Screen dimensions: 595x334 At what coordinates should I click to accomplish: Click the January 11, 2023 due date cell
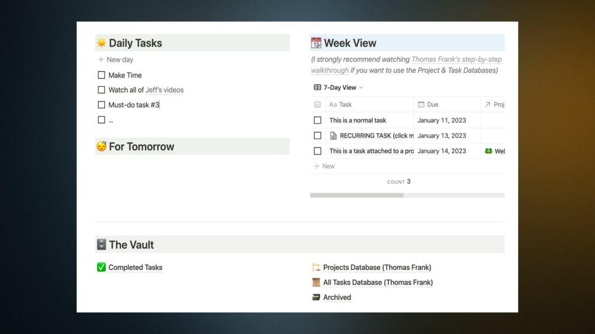(442, 120)
